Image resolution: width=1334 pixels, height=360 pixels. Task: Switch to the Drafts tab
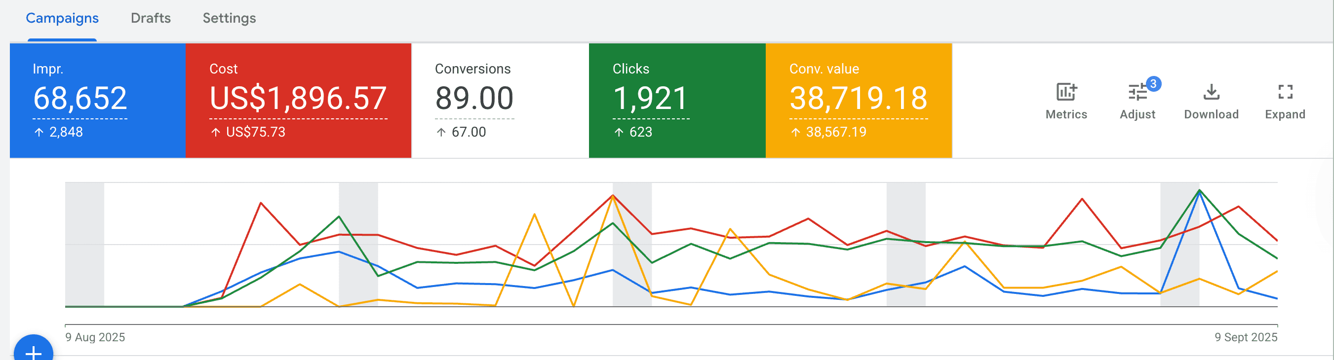(x=151, y=18)
